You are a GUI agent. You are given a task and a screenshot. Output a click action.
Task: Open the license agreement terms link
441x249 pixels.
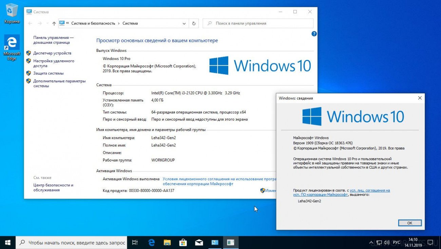219,181
